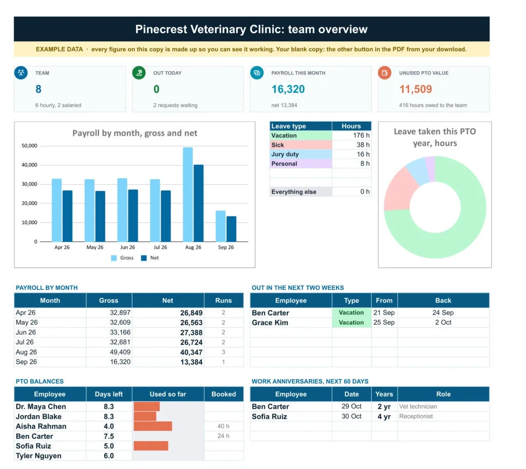Select the Sick leave type cell
This screenshot has height=469, width=526.
301,145
